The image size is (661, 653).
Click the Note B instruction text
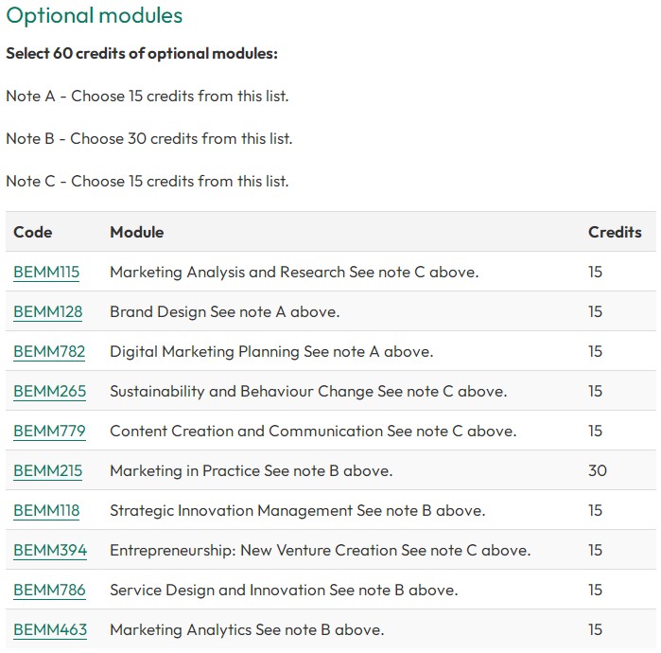[x=149, y=139]
